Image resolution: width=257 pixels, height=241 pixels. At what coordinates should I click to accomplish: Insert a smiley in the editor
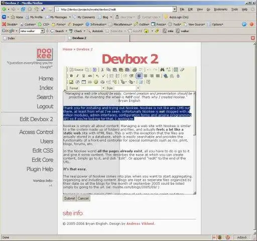click(x=96, y=82)
